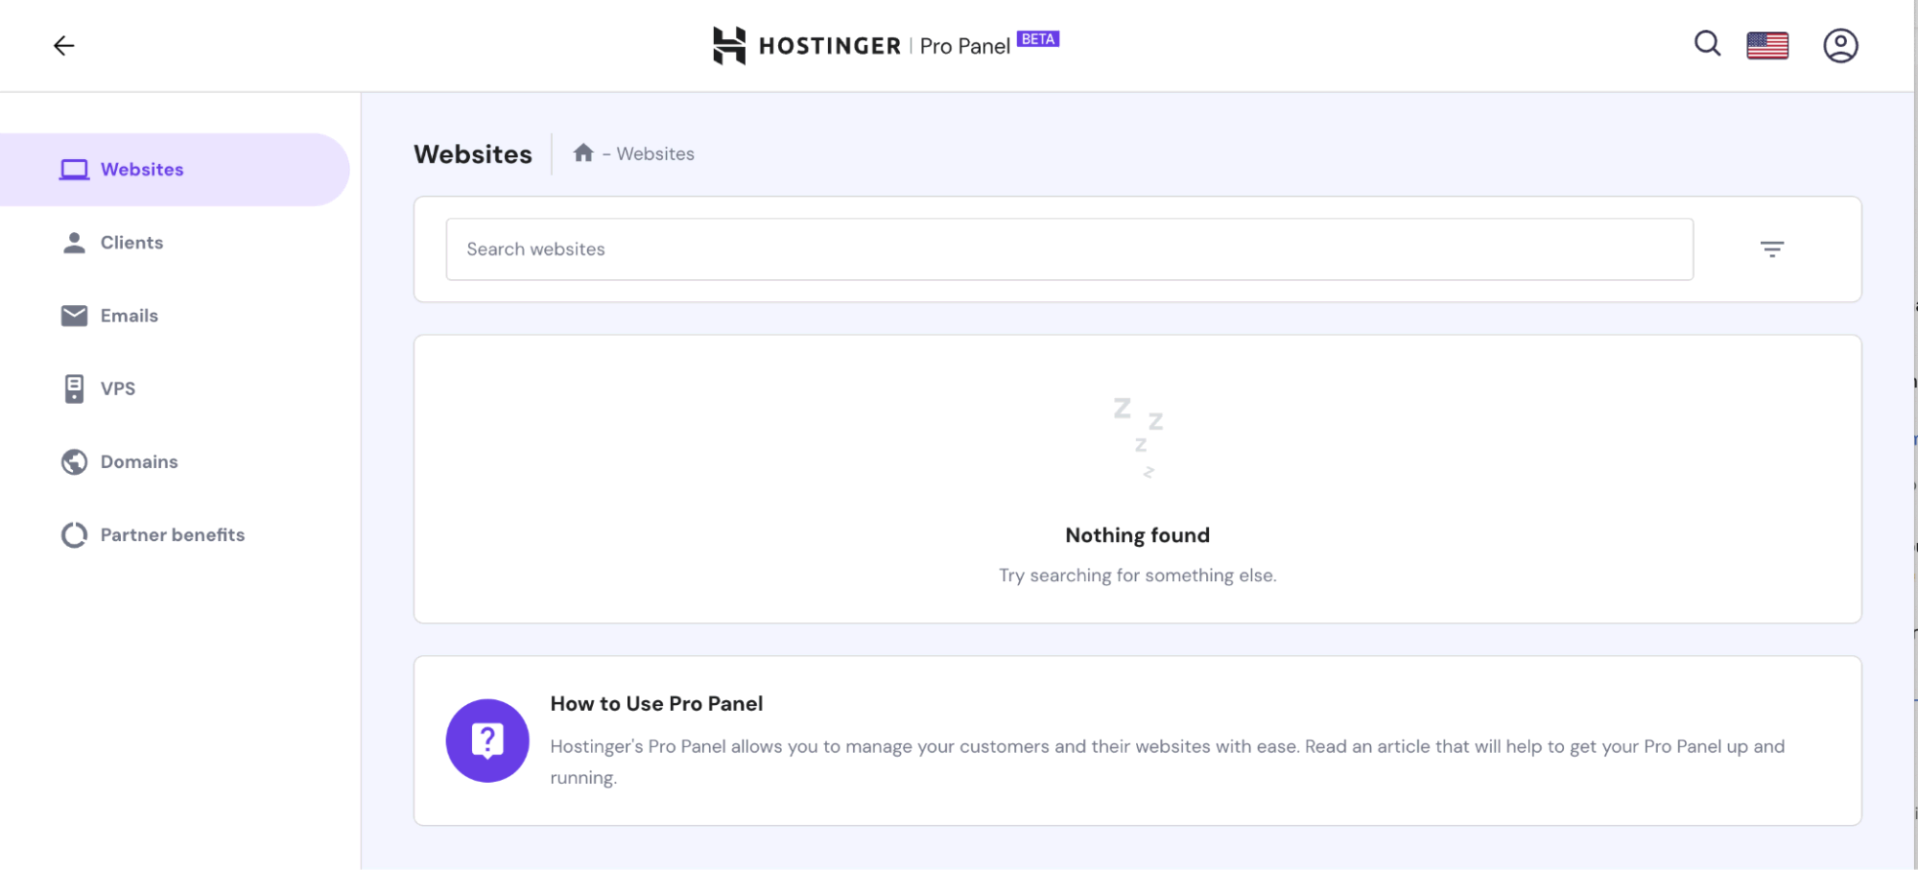Go to Emails in the sidebar
1918x870 pixels.
coord(129,316)
